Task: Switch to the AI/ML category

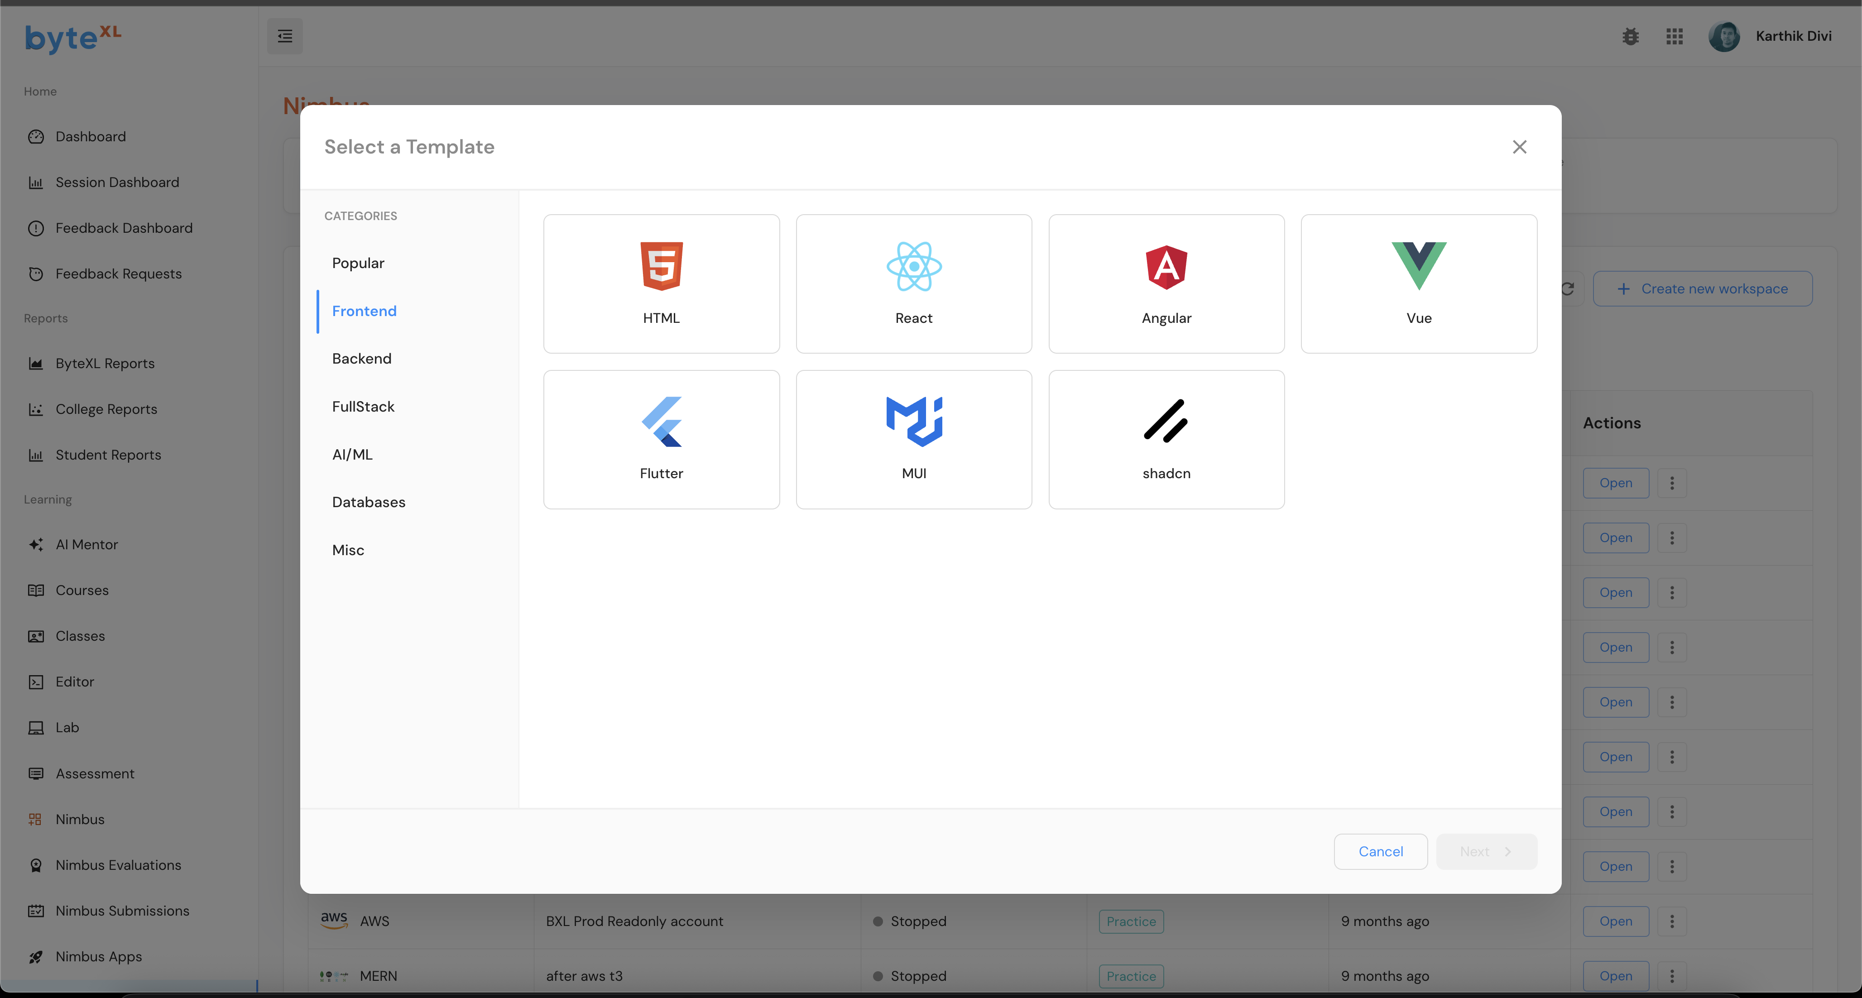Action: pos(352,454)
